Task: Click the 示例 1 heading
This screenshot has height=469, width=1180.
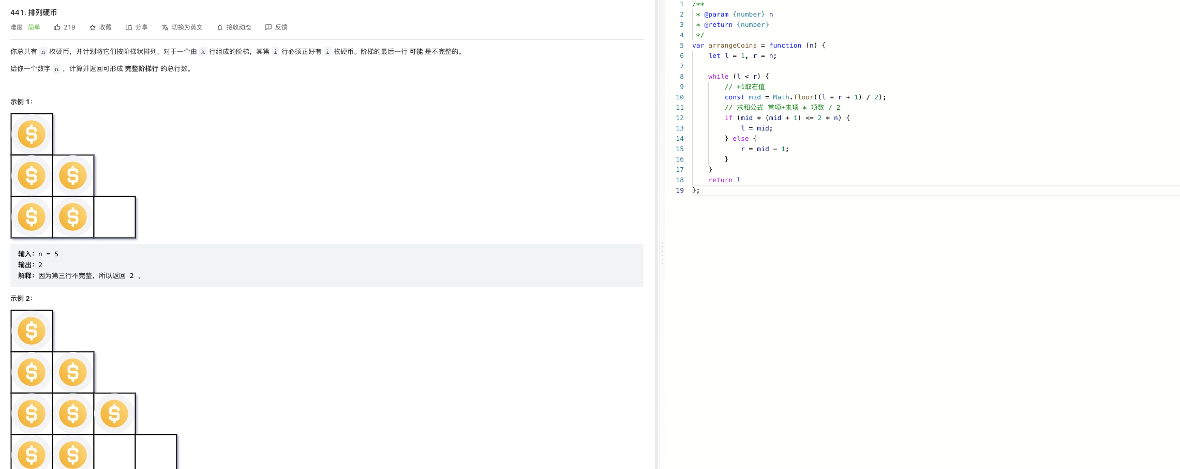Action: [x=22, y=102]
